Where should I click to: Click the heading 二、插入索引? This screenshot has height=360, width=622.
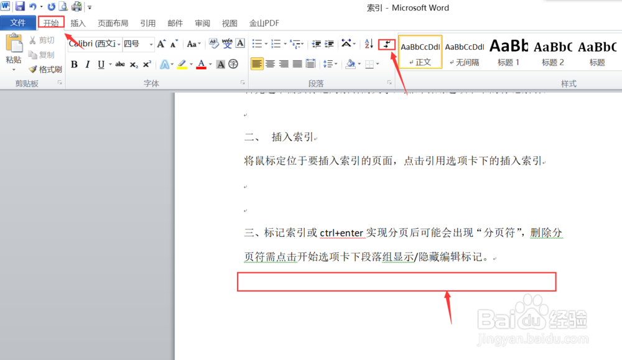click(x=280, y=137)
